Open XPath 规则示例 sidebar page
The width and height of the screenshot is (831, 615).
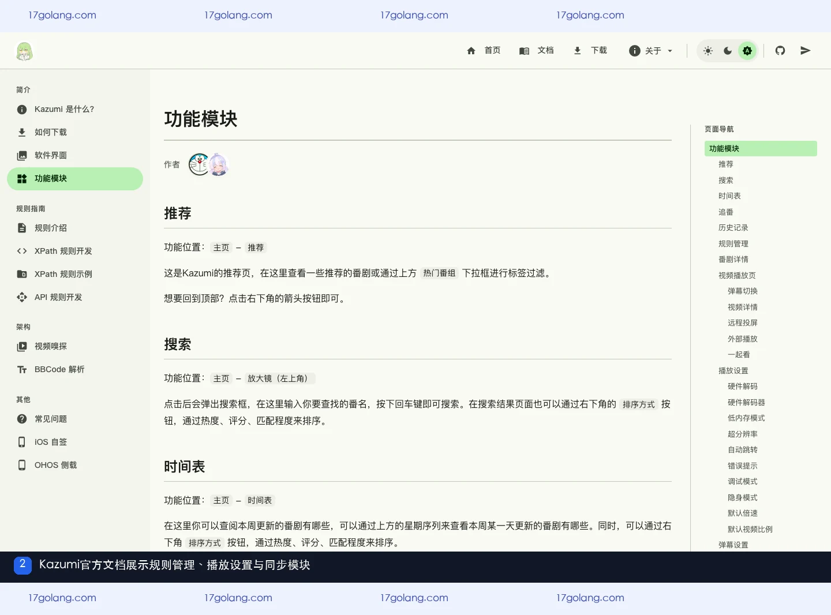tap(75, 274)
